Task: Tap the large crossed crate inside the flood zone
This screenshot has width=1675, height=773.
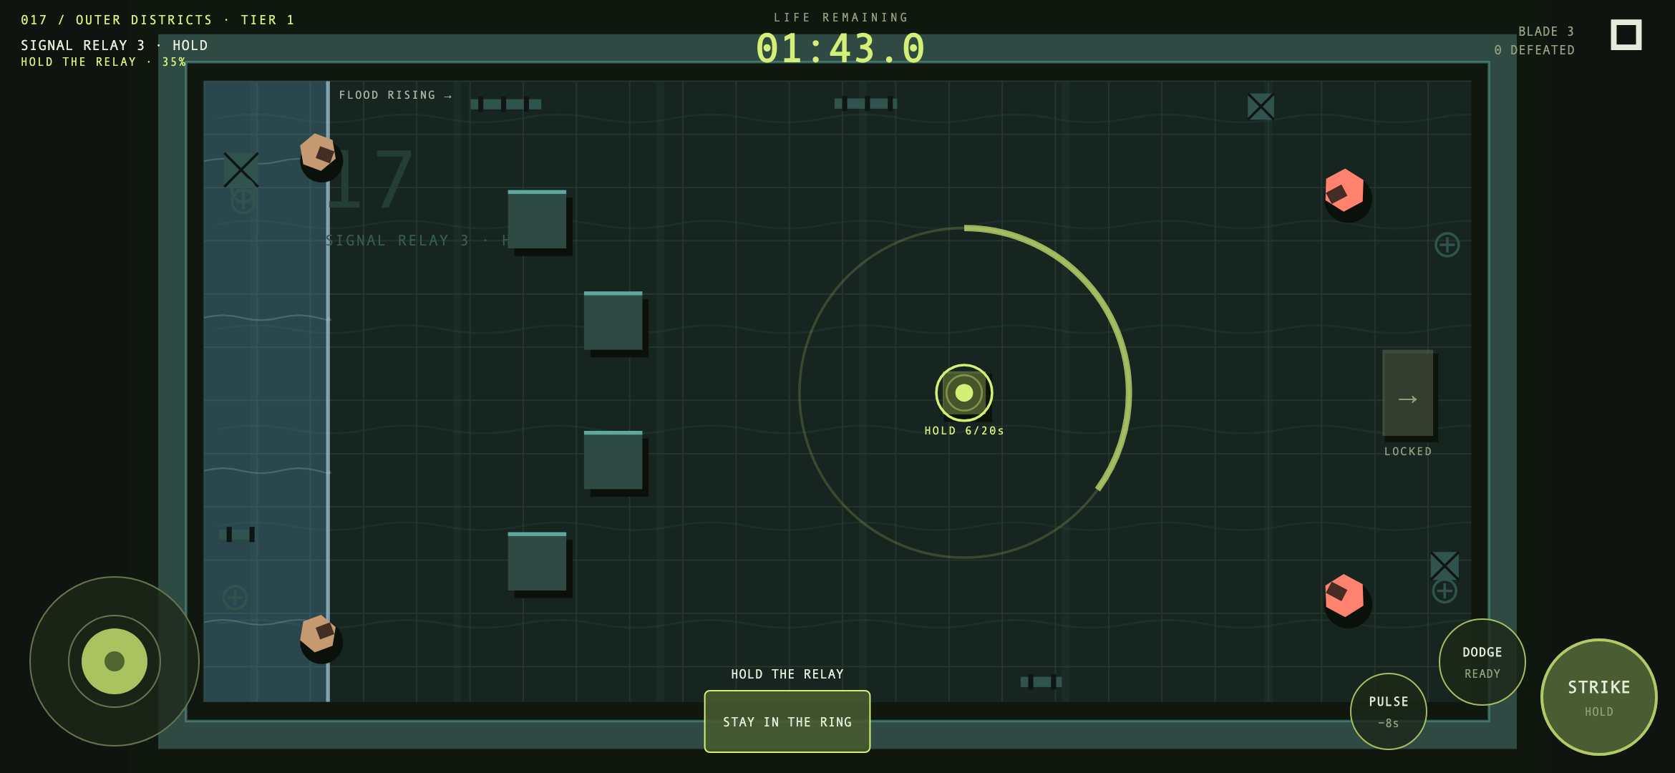Action: click(x=241, y=170)
